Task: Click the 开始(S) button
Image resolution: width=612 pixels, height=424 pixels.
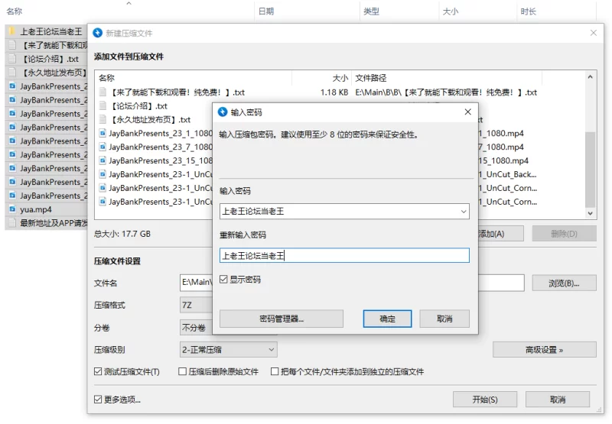Action: click(485, 400)
